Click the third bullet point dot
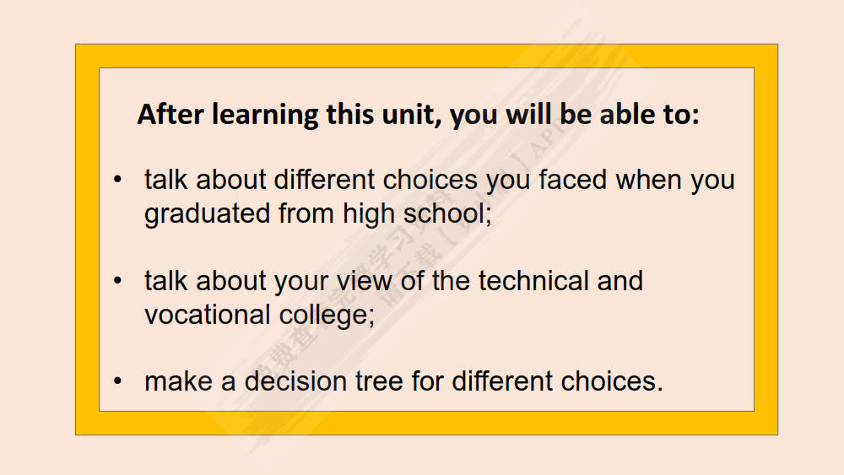844x475 pixels. pos(119,381)
